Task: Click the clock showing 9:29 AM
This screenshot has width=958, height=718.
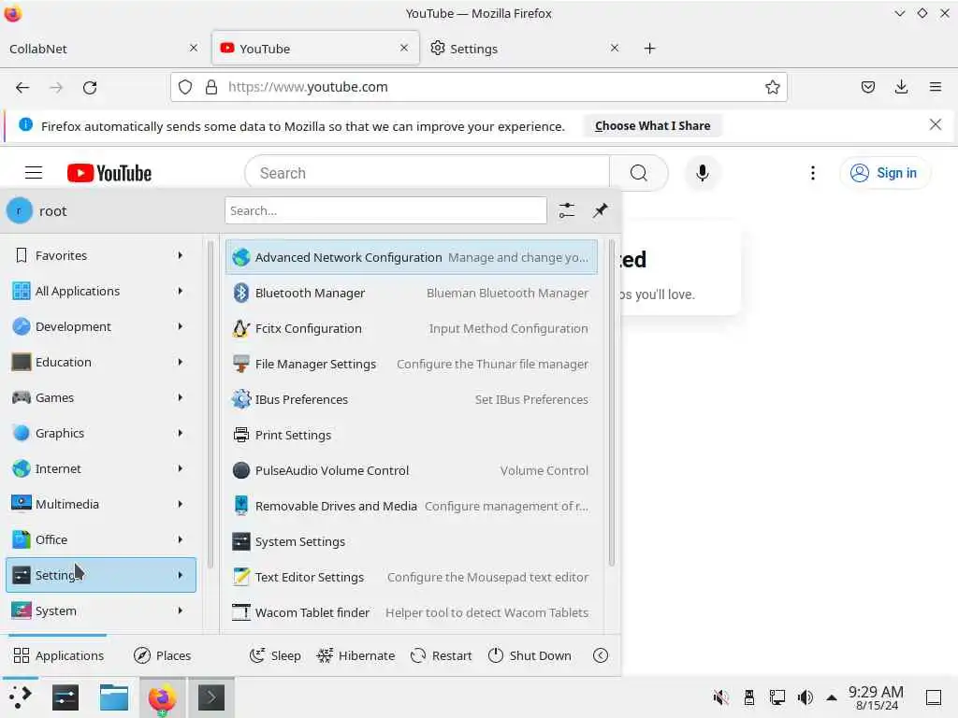Action: [x=876, y=697]
